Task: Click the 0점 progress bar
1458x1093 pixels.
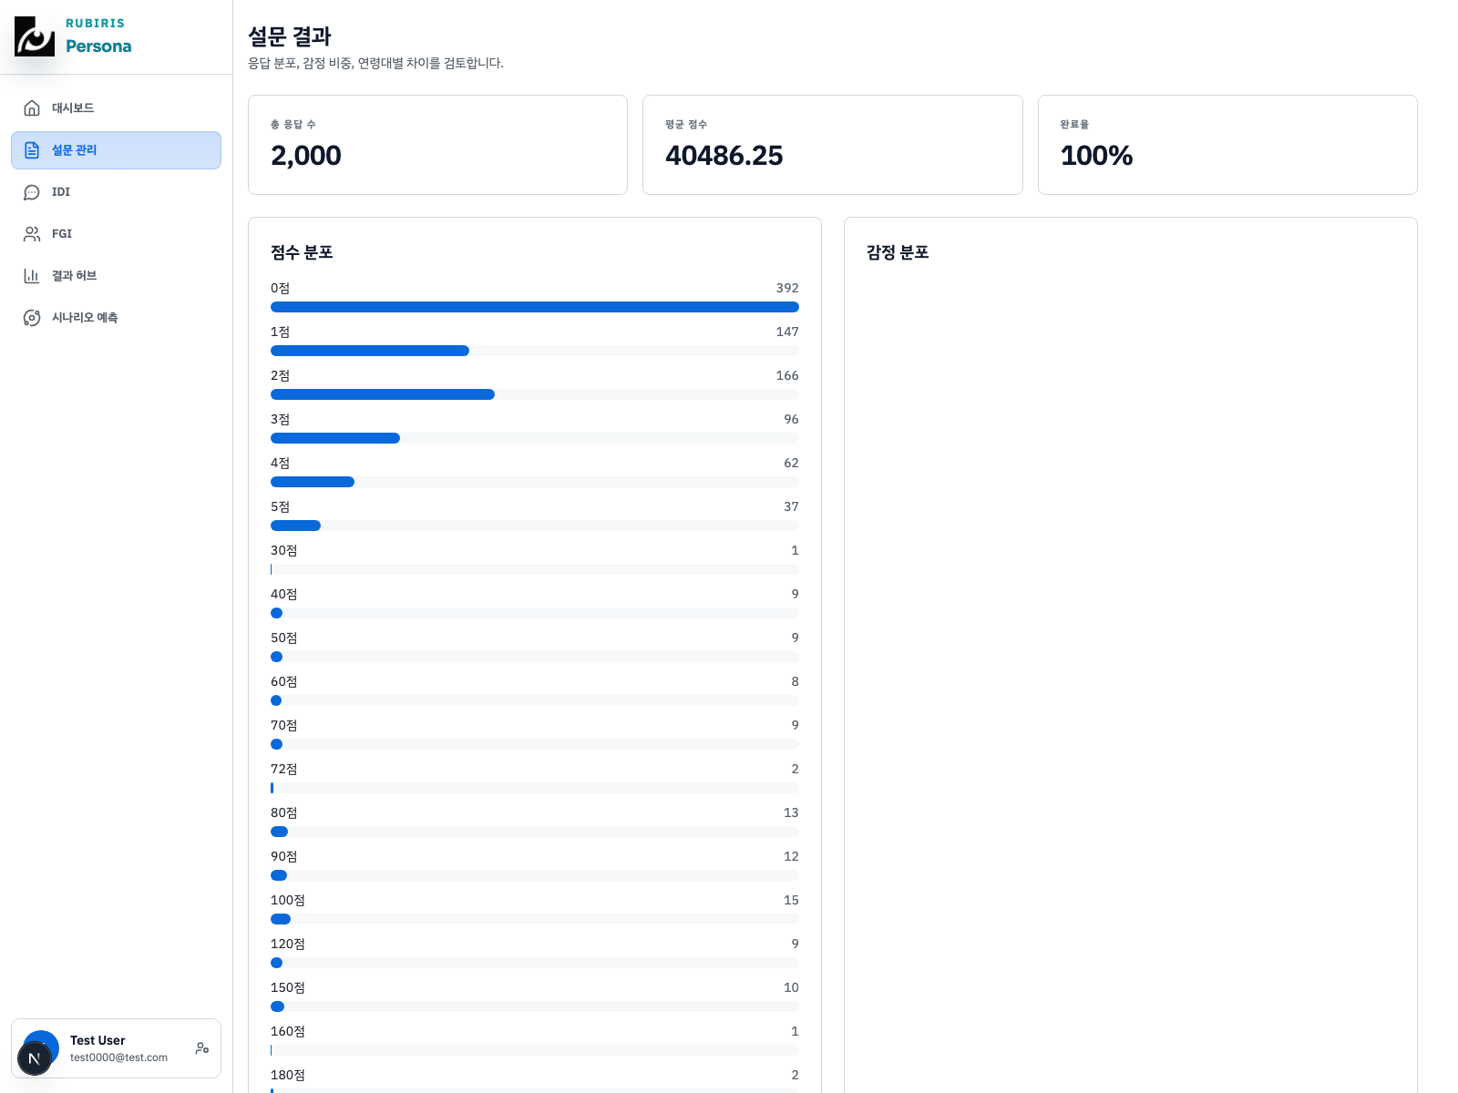Action: coord(534,307)
